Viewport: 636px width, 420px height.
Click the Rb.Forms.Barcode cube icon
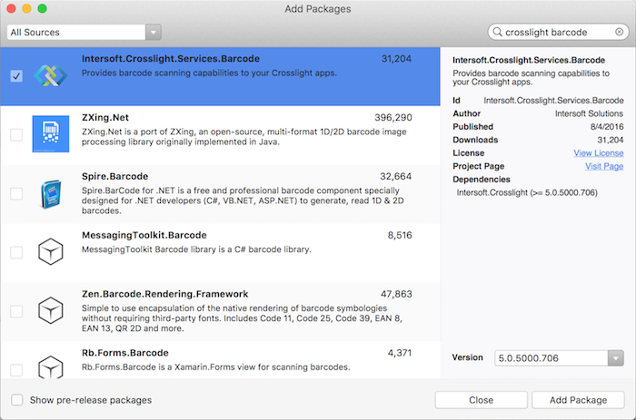coord(50,365)
